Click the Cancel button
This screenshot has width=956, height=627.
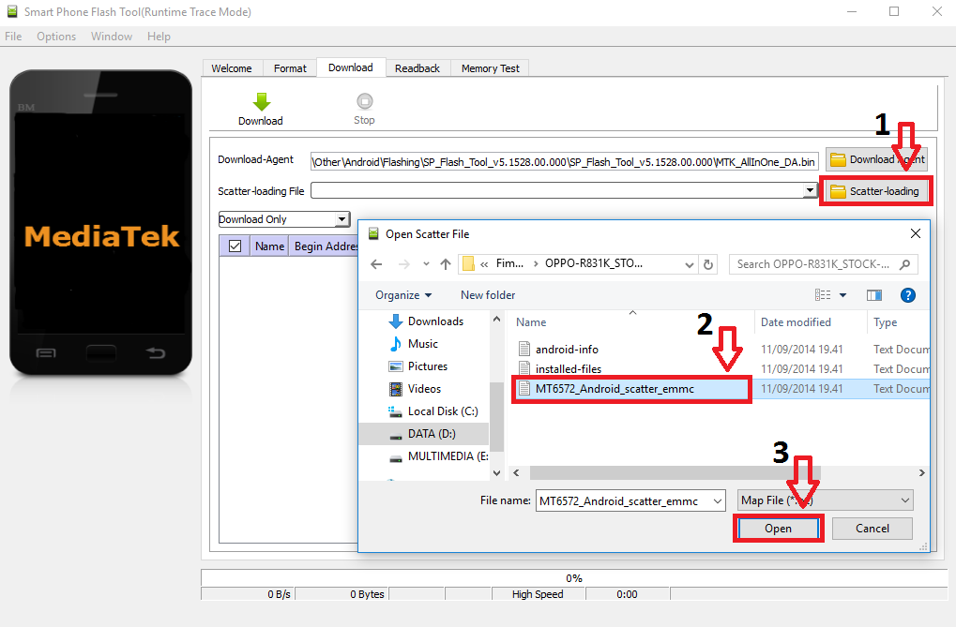[x=871, y=528]
